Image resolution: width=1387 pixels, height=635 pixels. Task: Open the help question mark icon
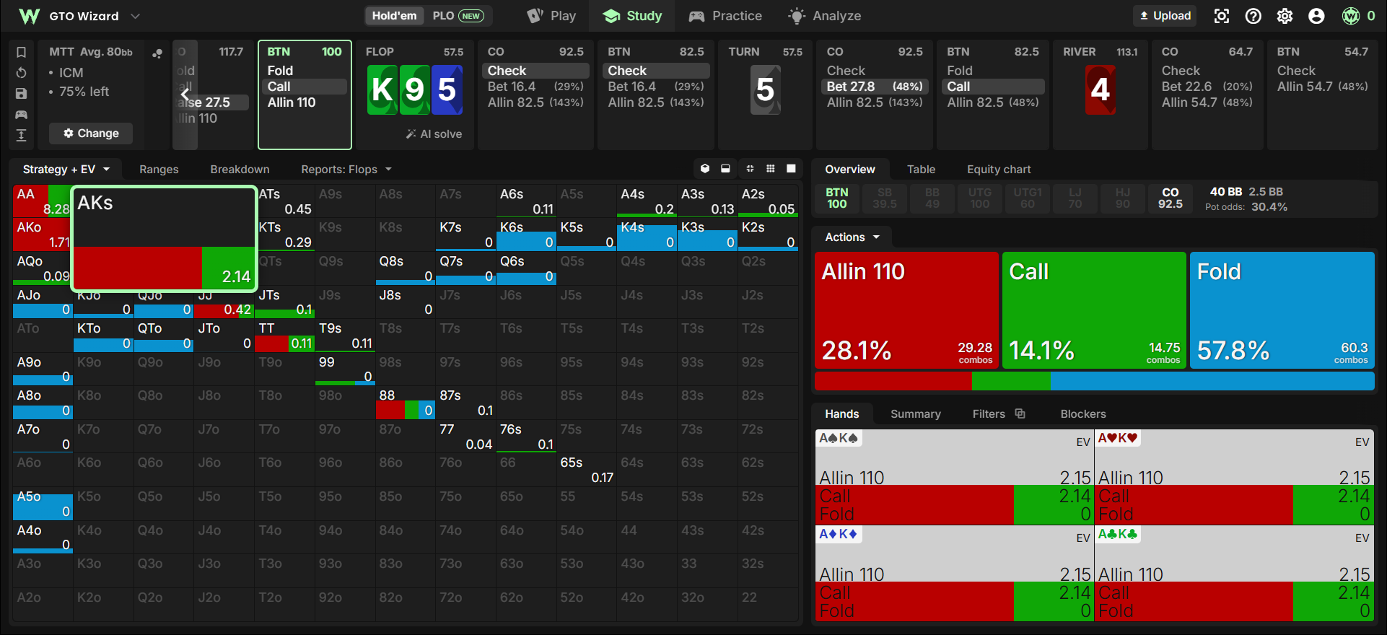tap(1253, 16)
